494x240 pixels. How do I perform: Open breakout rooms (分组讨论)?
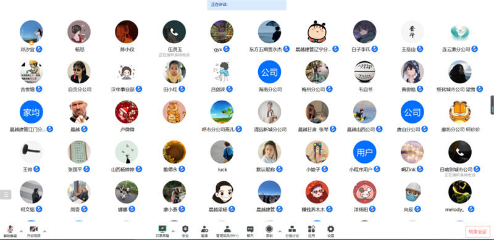[x=292, y=231]
